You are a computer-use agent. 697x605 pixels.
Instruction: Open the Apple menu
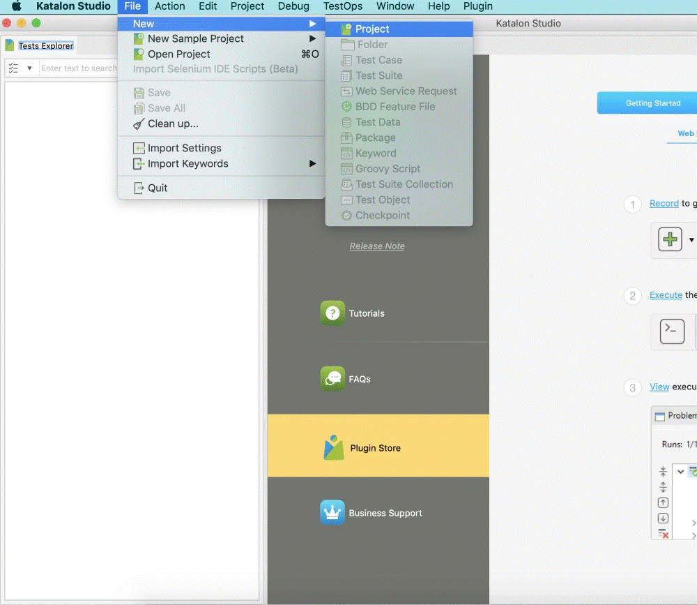[x=17, y=6]
